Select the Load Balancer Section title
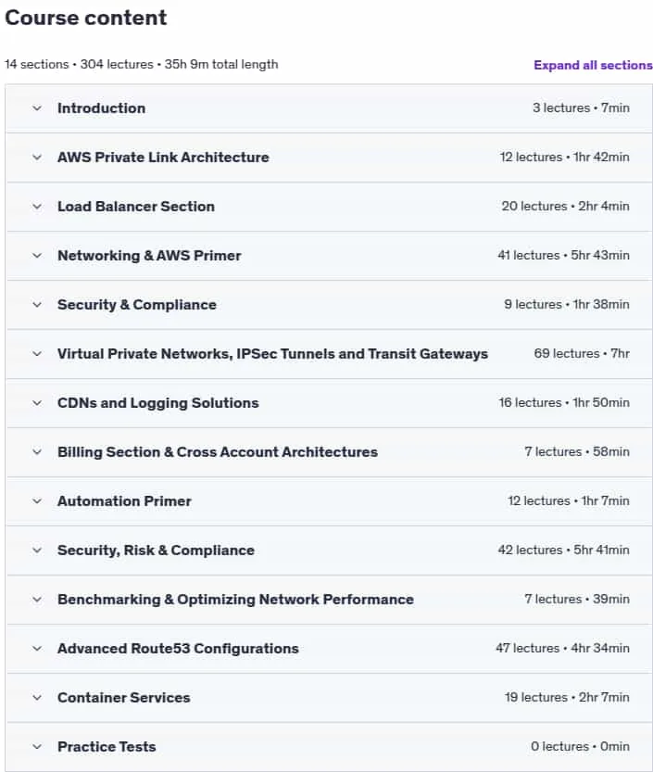 [136, 207]
